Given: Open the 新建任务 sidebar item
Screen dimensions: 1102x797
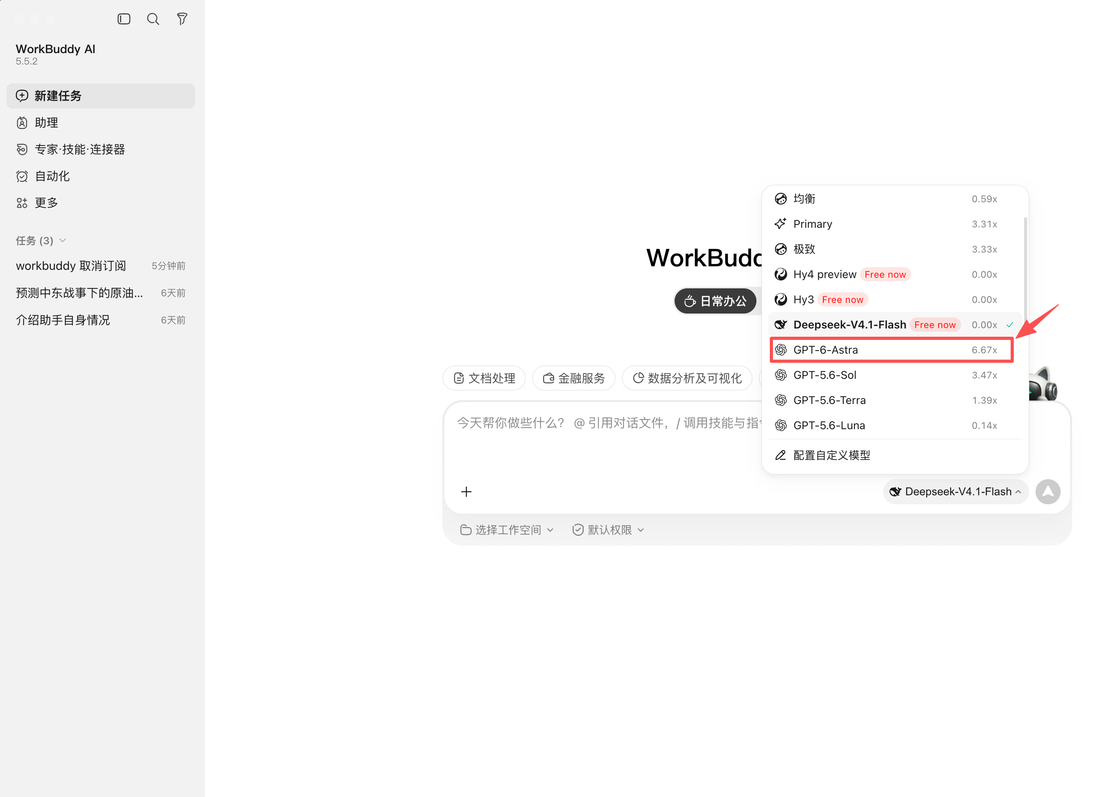Looking at the screenshot, I should pyautogui.click(x=101, y=96).
